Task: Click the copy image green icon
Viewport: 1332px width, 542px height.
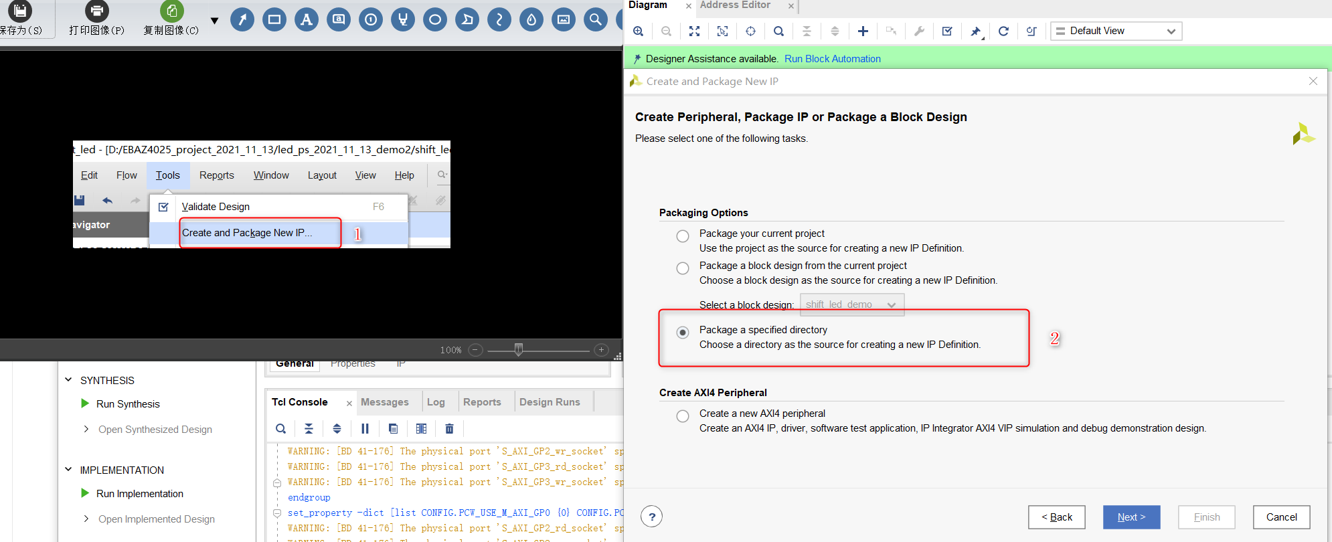Action: click(x=172, y=11)
